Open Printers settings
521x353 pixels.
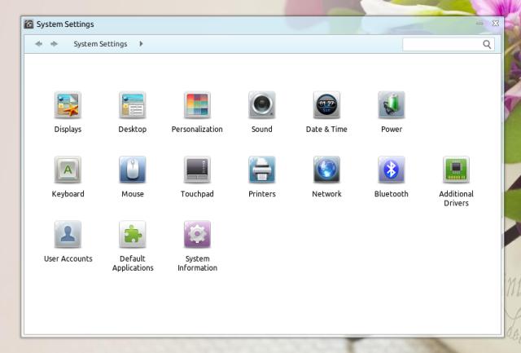[261, 170]
